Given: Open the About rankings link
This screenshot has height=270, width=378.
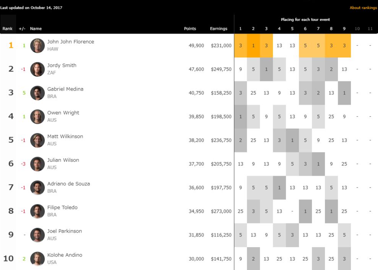Looking at the screenshot, I should click(363, 8).
